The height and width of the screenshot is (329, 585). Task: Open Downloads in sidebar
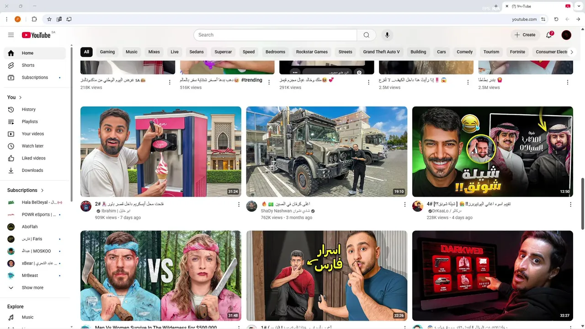pyautogui.click(x=35, y=170)
